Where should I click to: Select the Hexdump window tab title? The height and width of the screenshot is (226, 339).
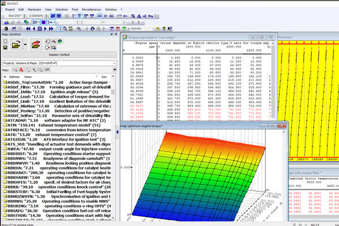(285, 37)
